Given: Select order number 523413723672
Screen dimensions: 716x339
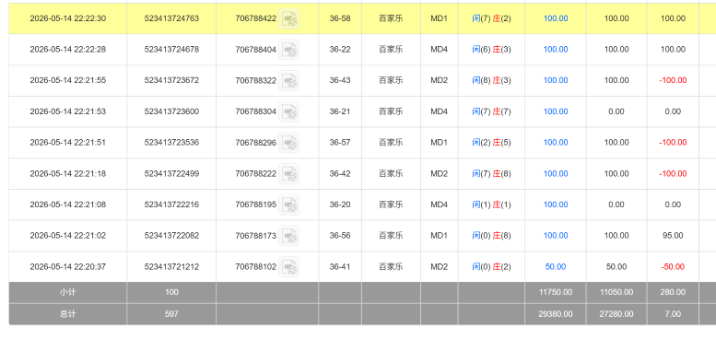Looking at the screenshot, I should coord(171,80).
